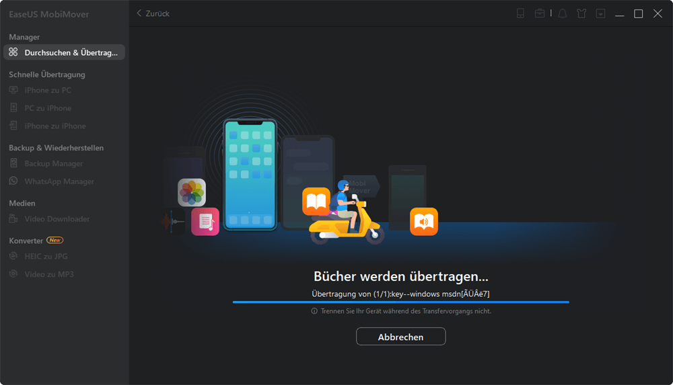
Task: Select PC zu iPhone transfer
Action: [48, 108]
